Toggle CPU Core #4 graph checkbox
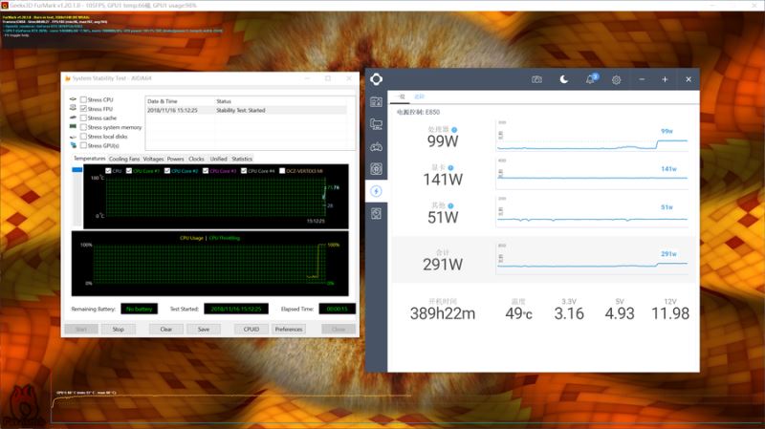This screenshot has width=765, height=429. tap(244, 171)
